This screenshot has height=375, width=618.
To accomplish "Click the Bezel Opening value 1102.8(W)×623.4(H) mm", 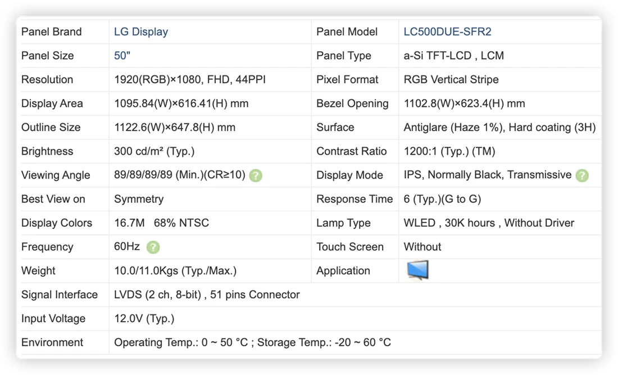I will point(464,103).
